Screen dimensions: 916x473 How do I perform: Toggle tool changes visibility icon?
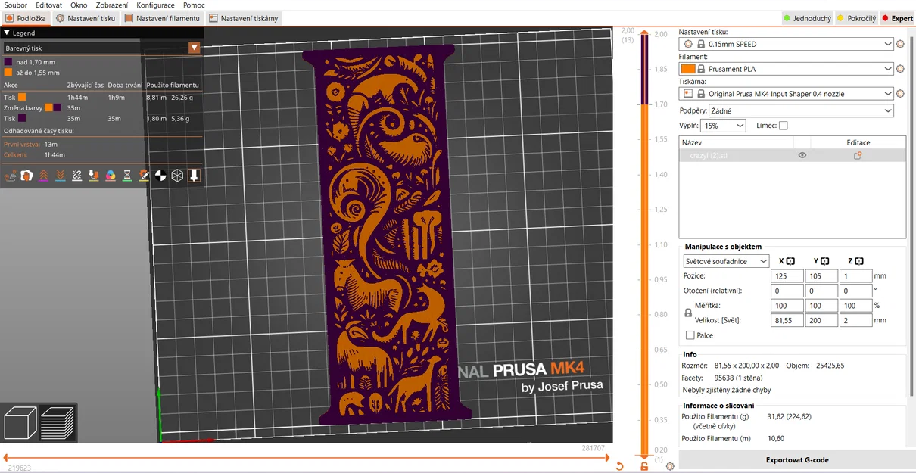[94, 176]
